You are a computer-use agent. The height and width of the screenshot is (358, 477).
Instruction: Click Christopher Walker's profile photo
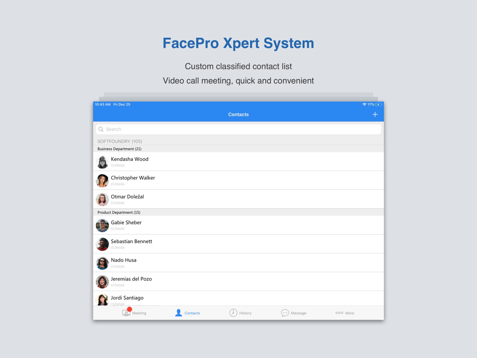(x=102, y=180)
